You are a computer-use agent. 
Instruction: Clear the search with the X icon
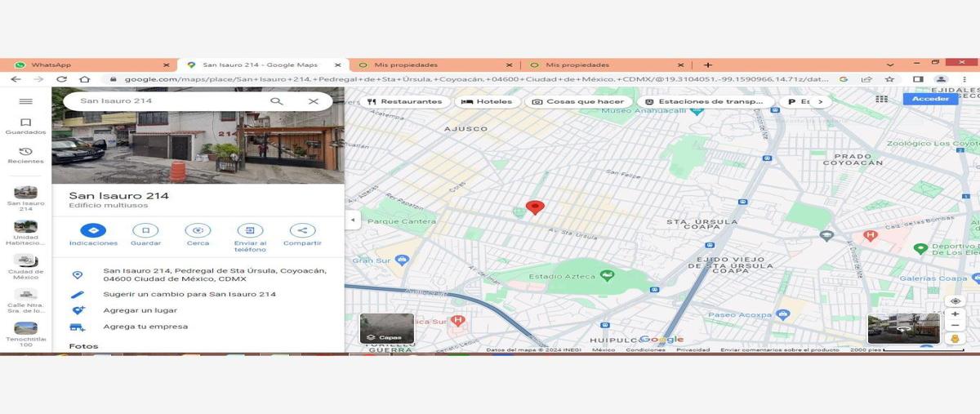tap(313, 101)
